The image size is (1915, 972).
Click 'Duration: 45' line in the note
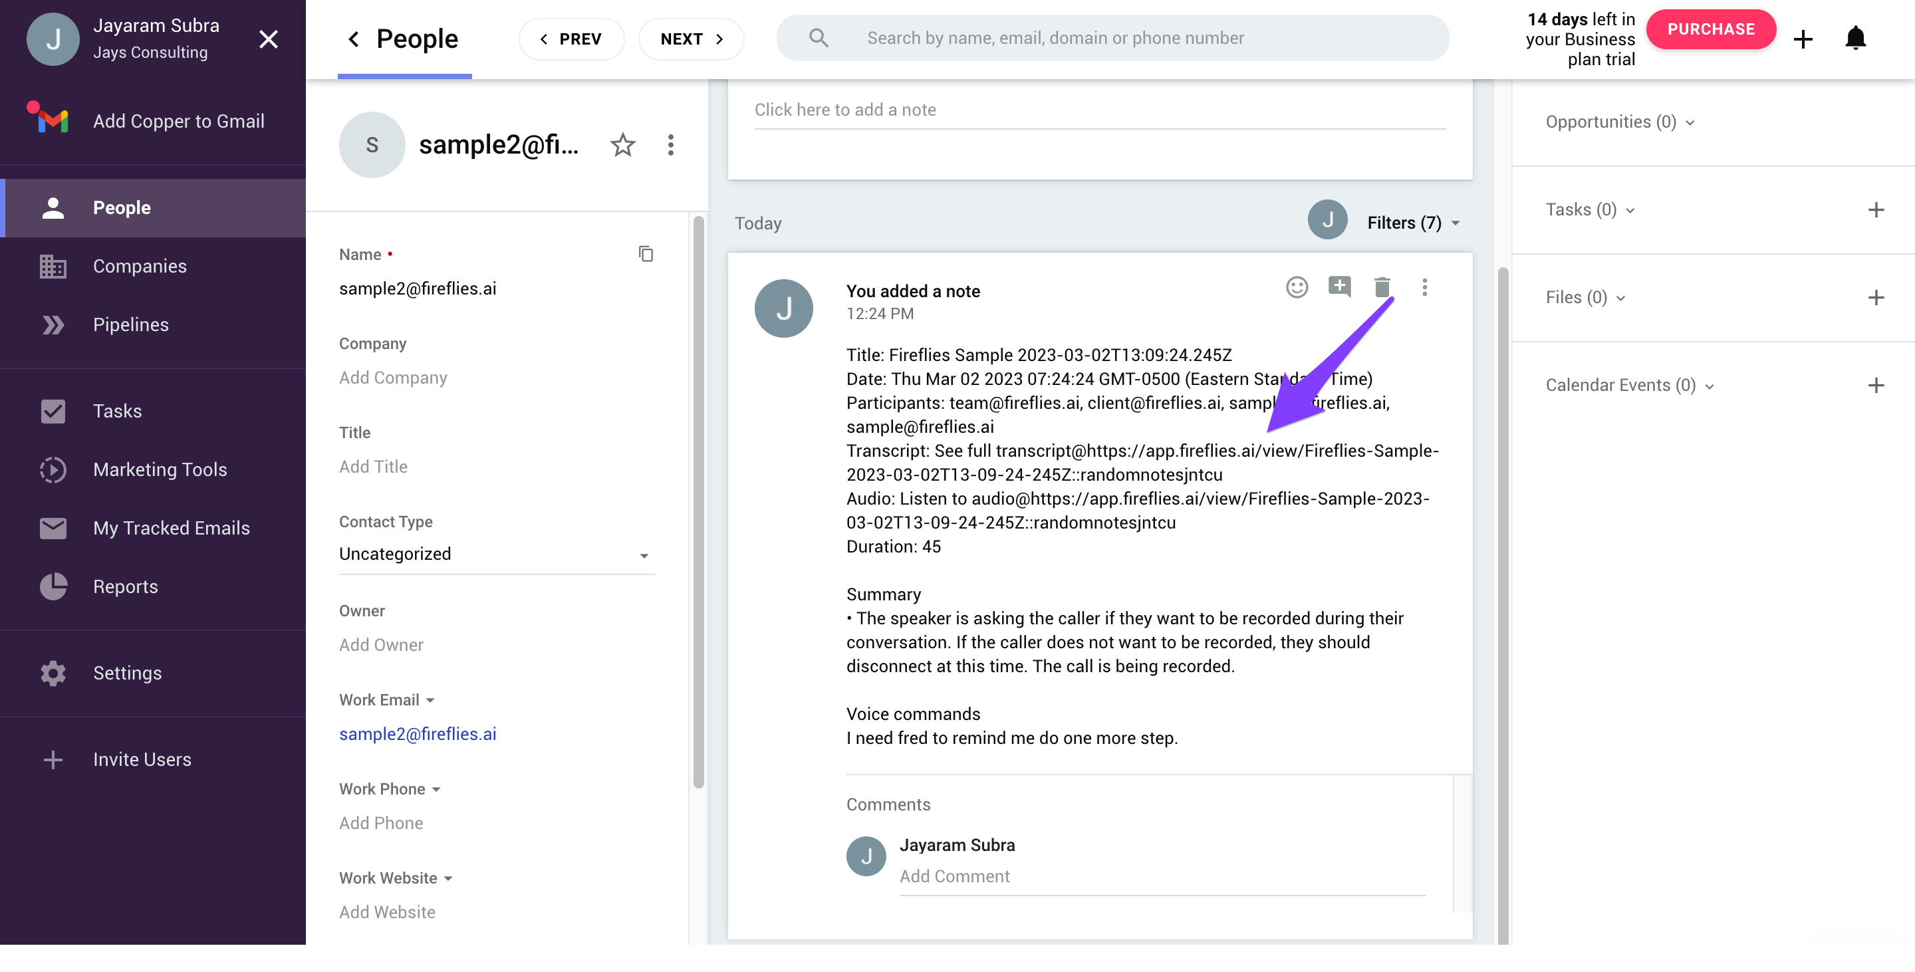pos(894,547)
